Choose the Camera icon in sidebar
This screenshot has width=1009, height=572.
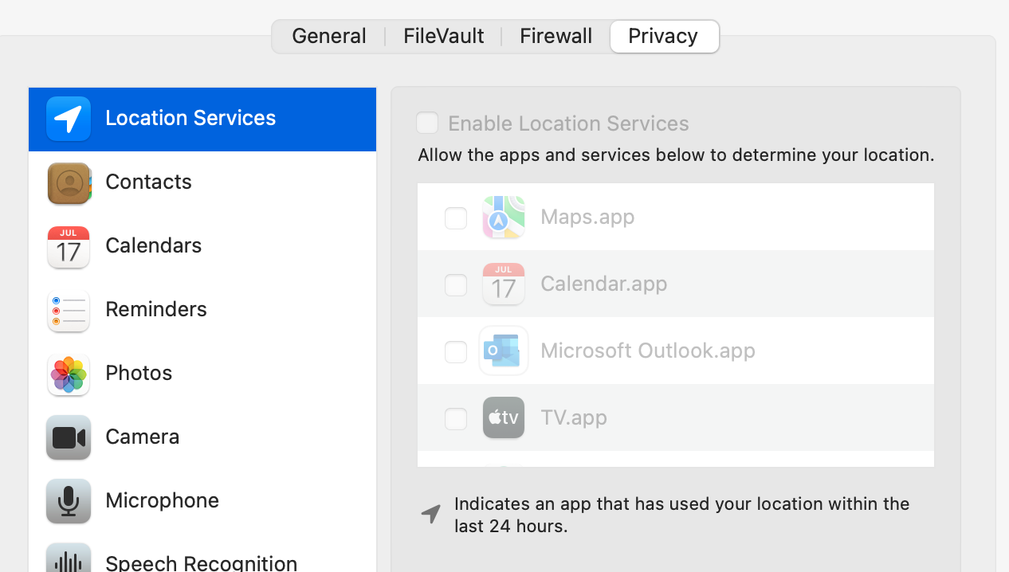(x=69, y=437)
